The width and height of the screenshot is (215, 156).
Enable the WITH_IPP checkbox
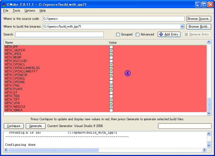click(111, 47)
